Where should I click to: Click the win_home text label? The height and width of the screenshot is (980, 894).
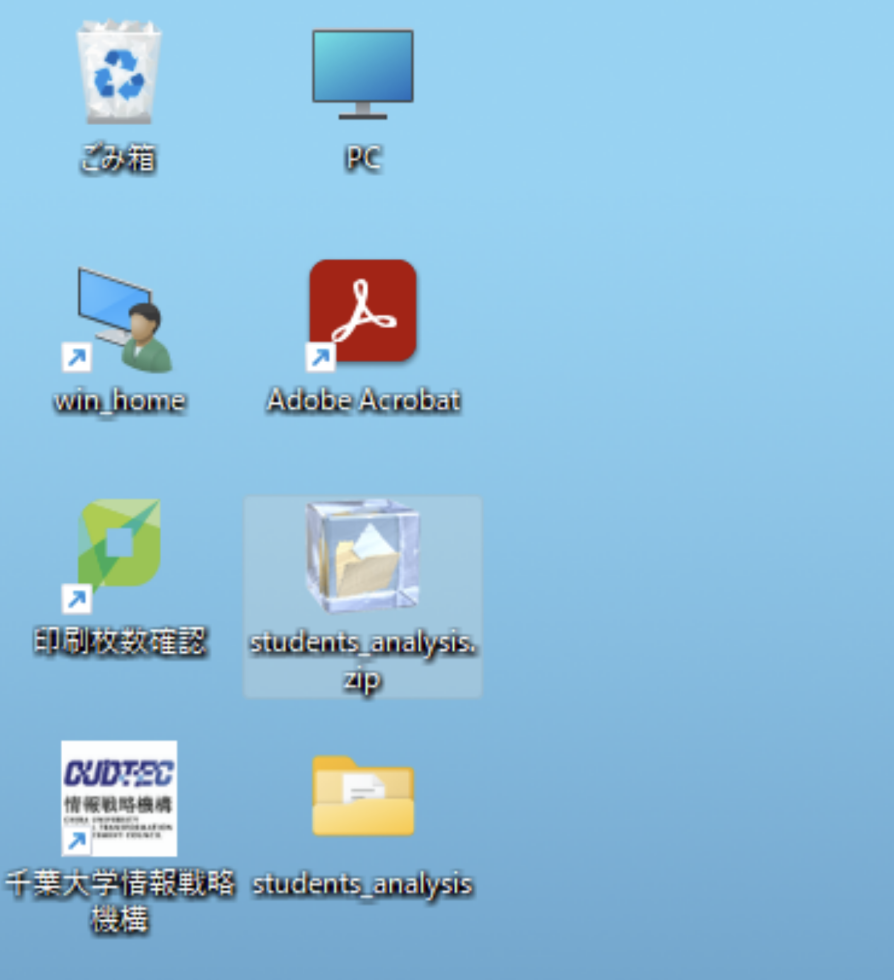[x=119, y=401]
